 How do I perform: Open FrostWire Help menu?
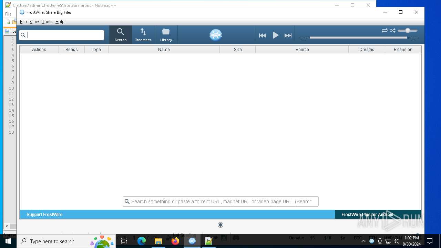[60, 21]
